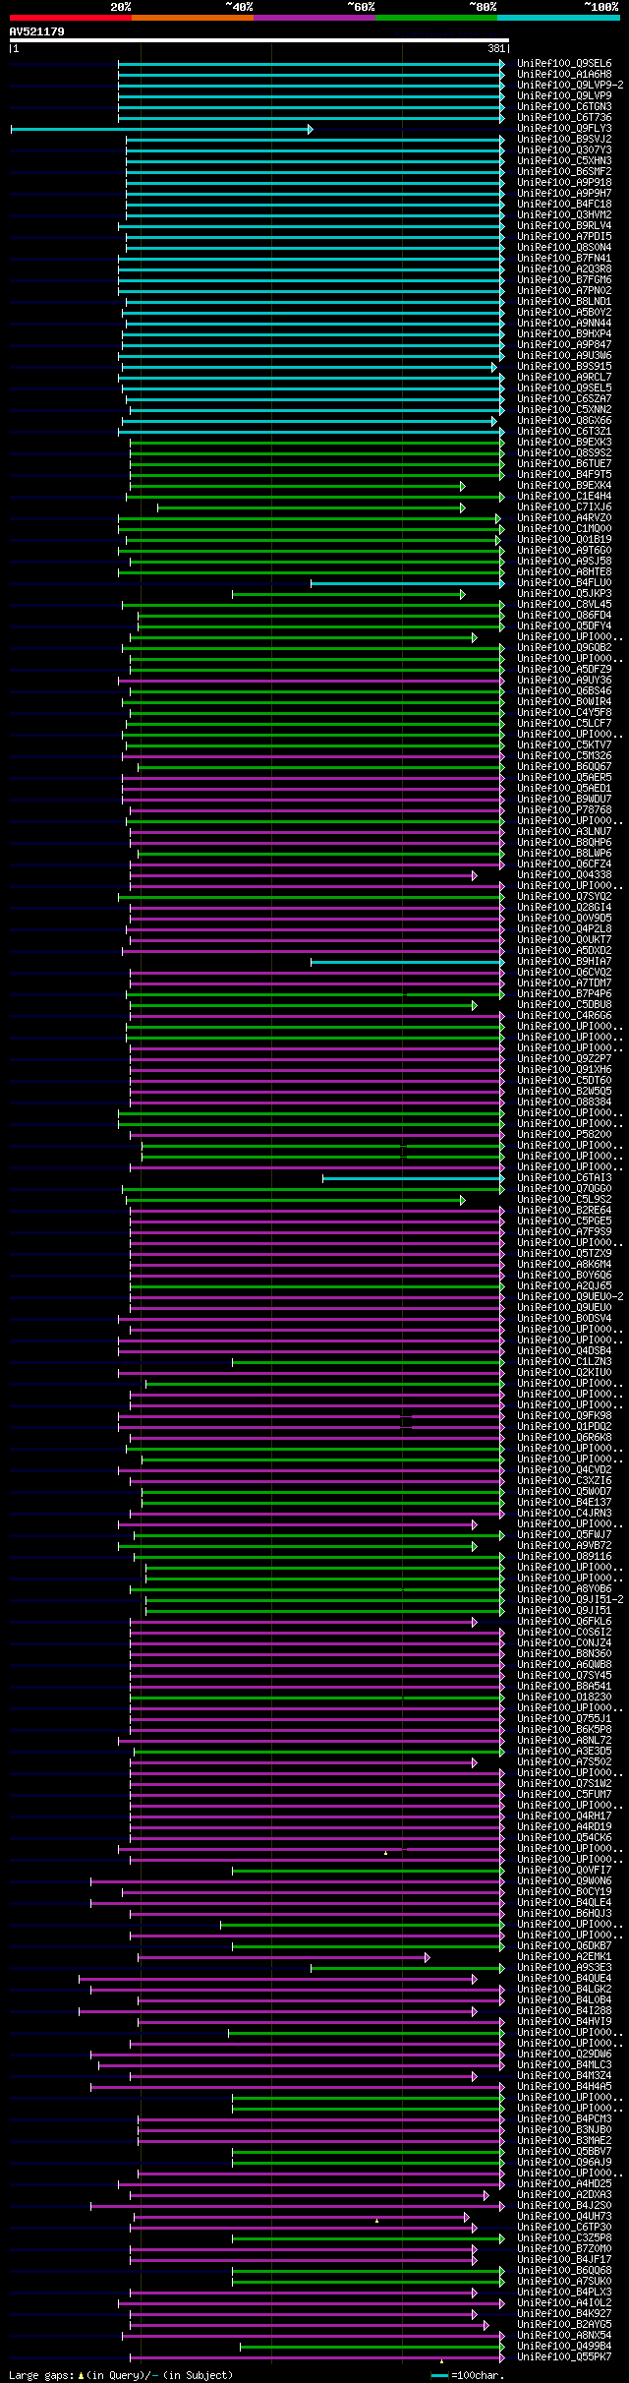This screenshot has width=629, height=2383.
Task: Select UniRef100_A2Q3R8 entry
Action: click(x=564, y=269)
